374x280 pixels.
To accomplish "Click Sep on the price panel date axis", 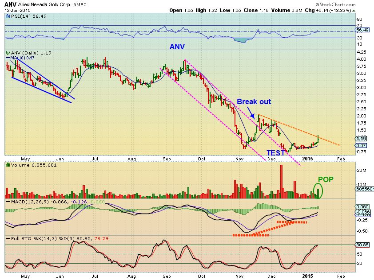I will pyautogui.click(x=167, y=159).
